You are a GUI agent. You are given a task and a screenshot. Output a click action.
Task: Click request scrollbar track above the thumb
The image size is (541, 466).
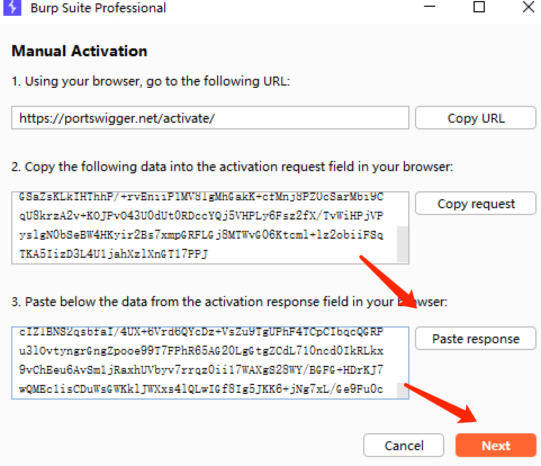[x=403, y=208]
